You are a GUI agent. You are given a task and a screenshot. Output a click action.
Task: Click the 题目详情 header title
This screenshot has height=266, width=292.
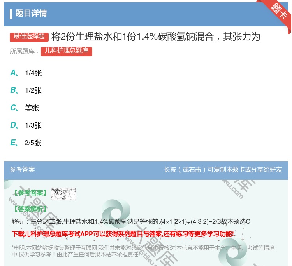coord(31,14)
